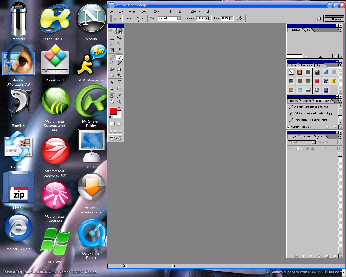Select the Type tool
This screenshot has width=346, height=277.
(x=119, y=82)
